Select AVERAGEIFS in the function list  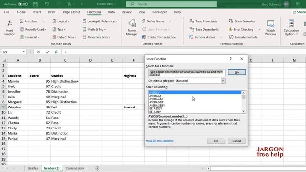coord(195,105)
